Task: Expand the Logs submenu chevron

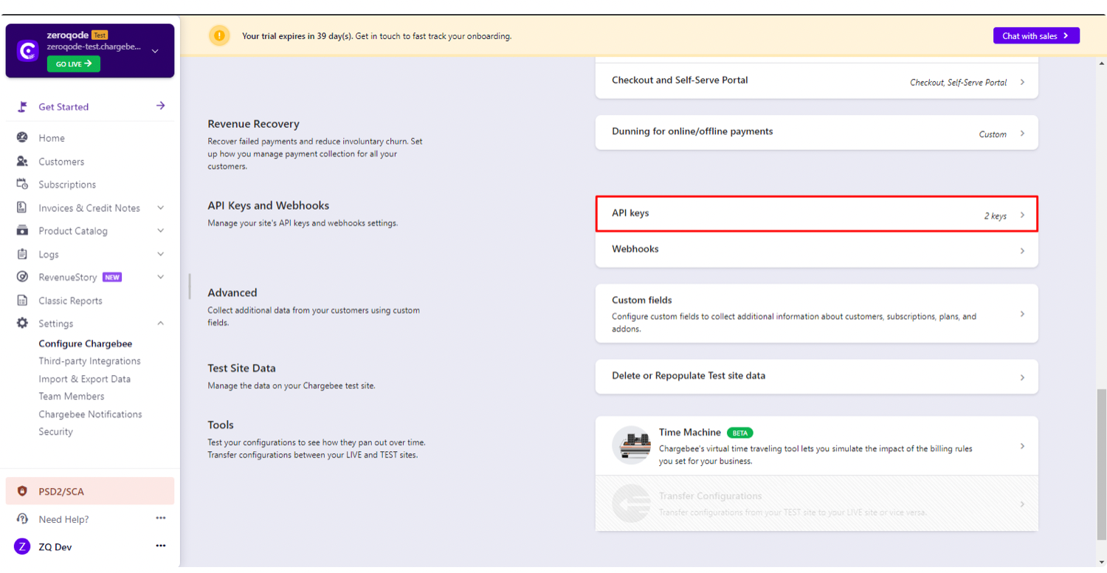Action: point(161,254)
